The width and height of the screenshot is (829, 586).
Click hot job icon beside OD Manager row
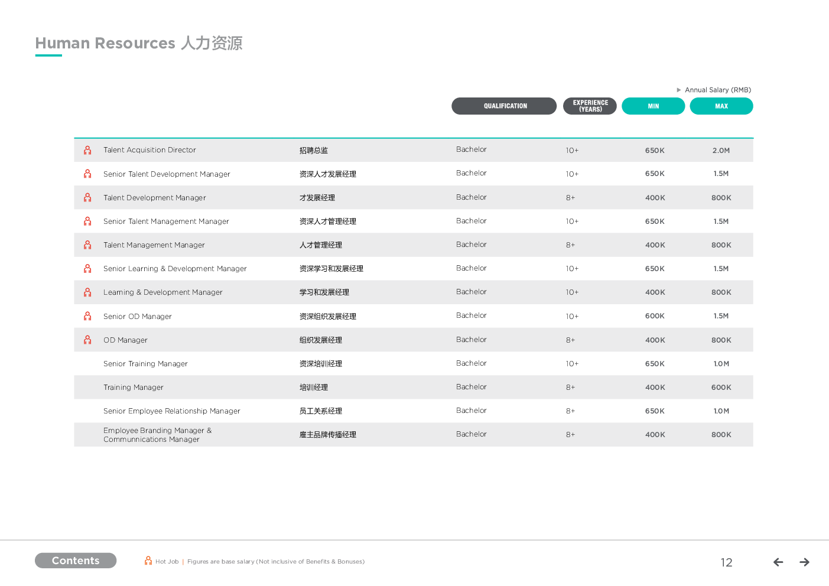click(87, 340)
